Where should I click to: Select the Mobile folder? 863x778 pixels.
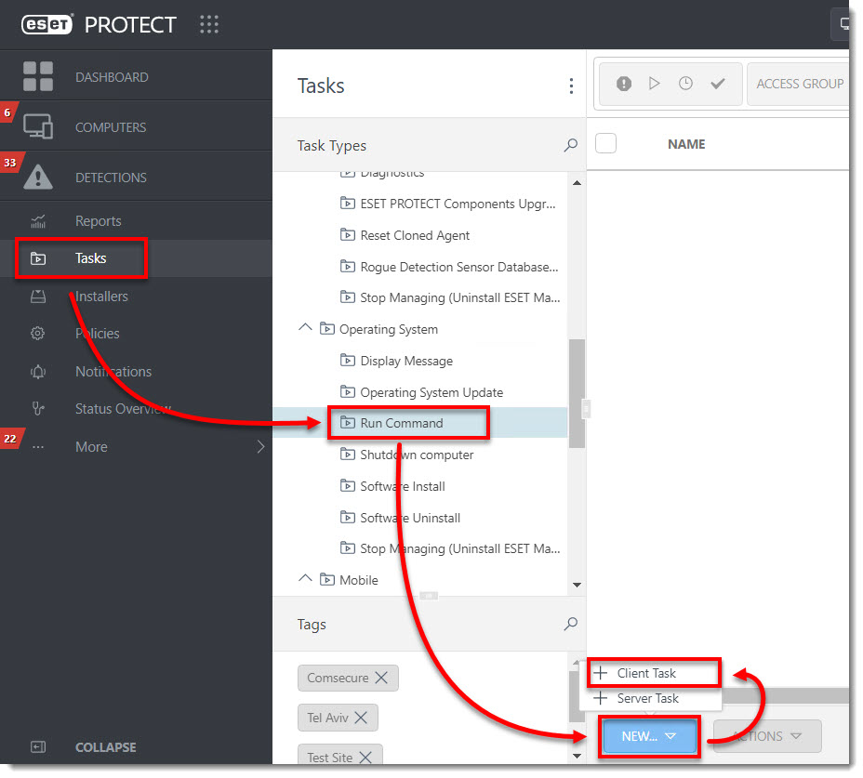[350, 580]
